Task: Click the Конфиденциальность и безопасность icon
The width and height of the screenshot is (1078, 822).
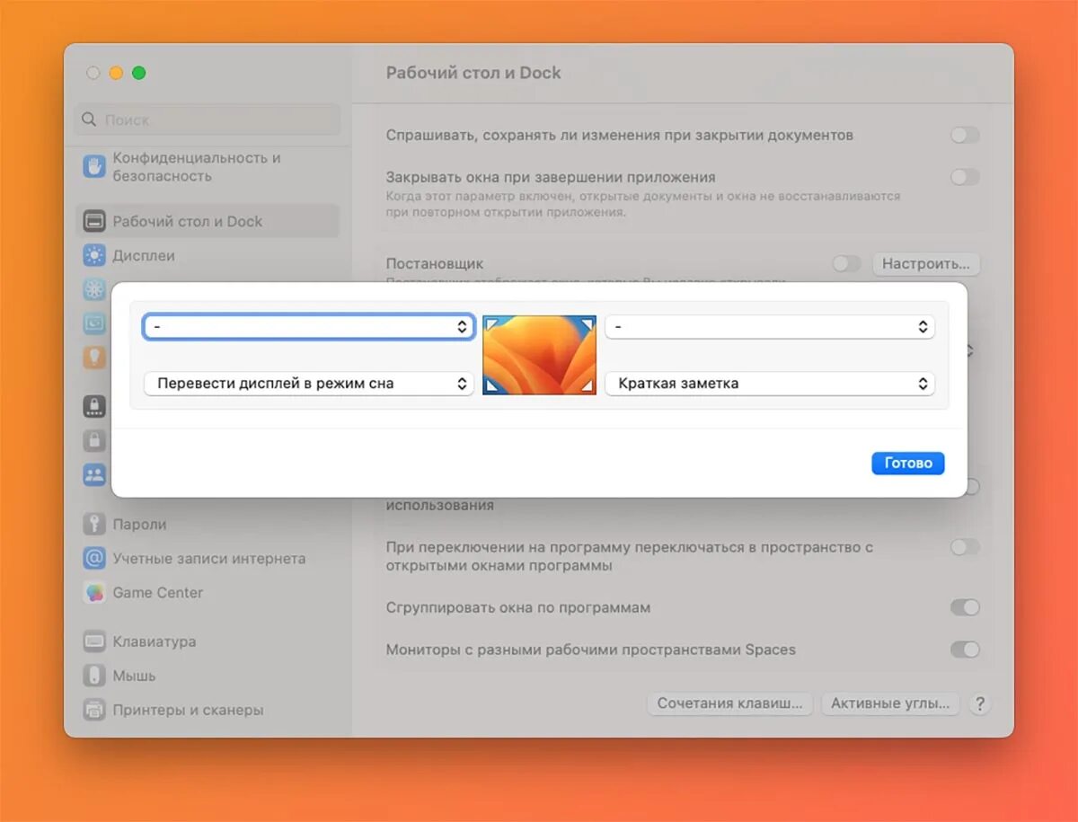Action: [93, 166]
